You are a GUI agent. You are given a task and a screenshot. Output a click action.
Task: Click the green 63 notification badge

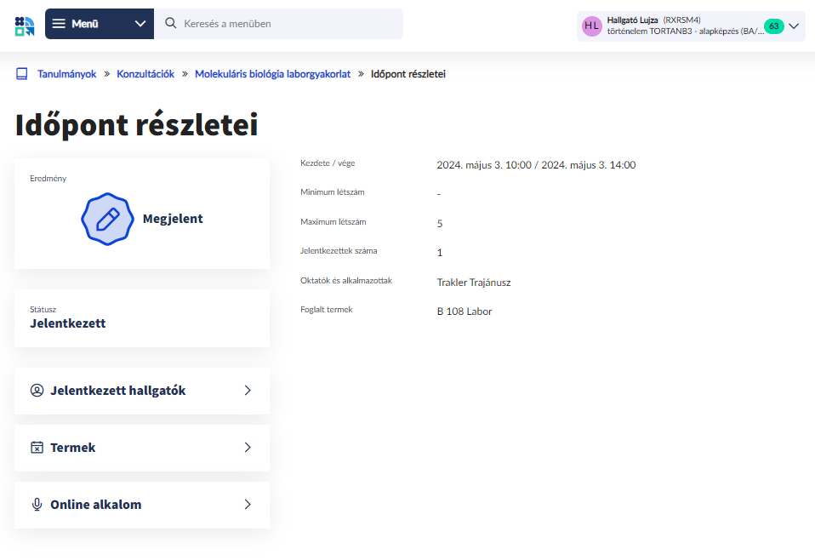point(773,26)
